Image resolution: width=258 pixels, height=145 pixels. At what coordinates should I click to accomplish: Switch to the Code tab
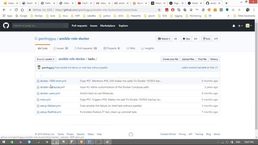43,48
